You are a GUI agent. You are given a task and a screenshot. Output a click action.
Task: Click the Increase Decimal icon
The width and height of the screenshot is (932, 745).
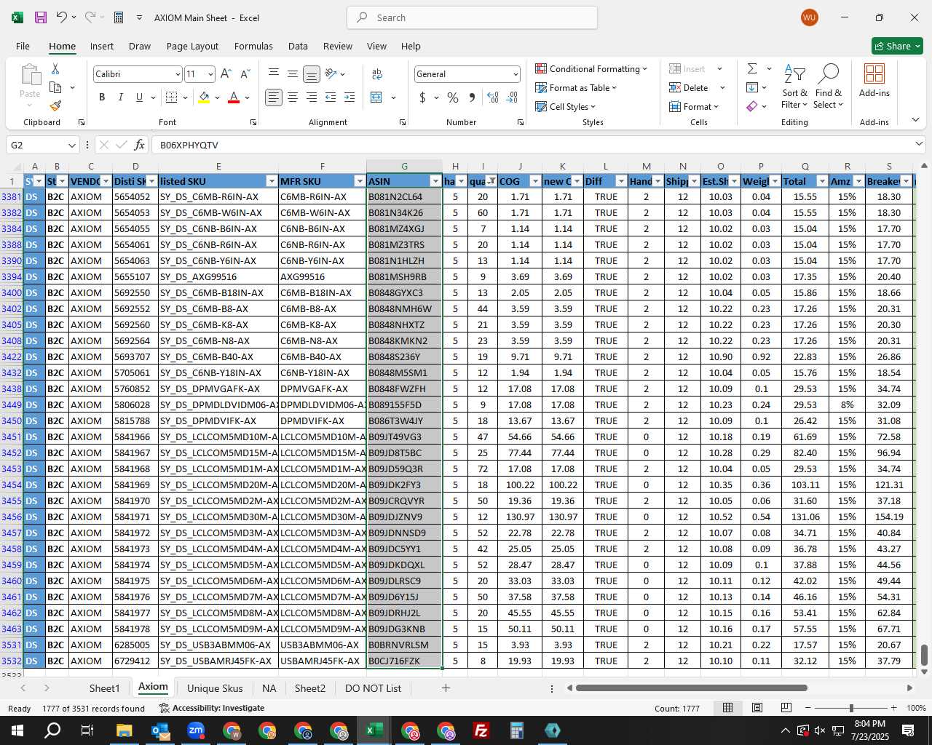(x=493, y=97)
